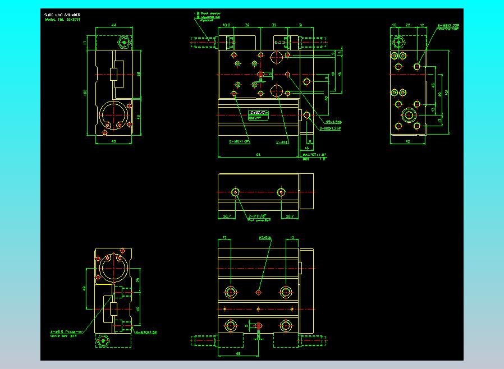
Task: Click the ø5x4.5dp callout
Action: coord(334,122)
